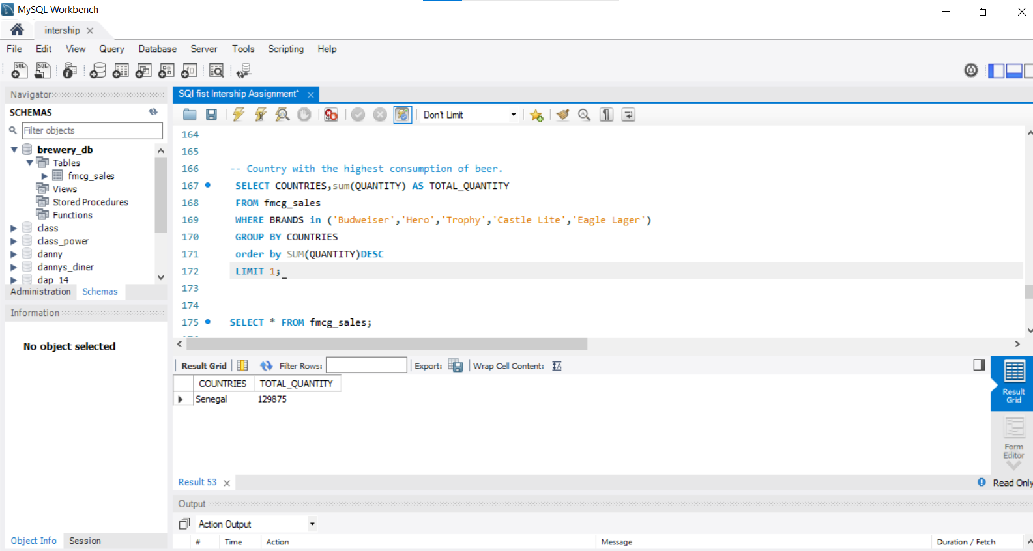Commit transaction checkmark icon
Screen dimensions: 1033x551
tap(358, 115)
